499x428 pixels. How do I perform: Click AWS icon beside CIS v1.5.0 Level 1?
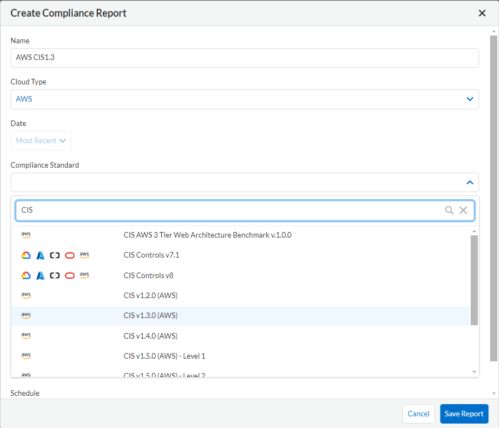pos(26,356)
